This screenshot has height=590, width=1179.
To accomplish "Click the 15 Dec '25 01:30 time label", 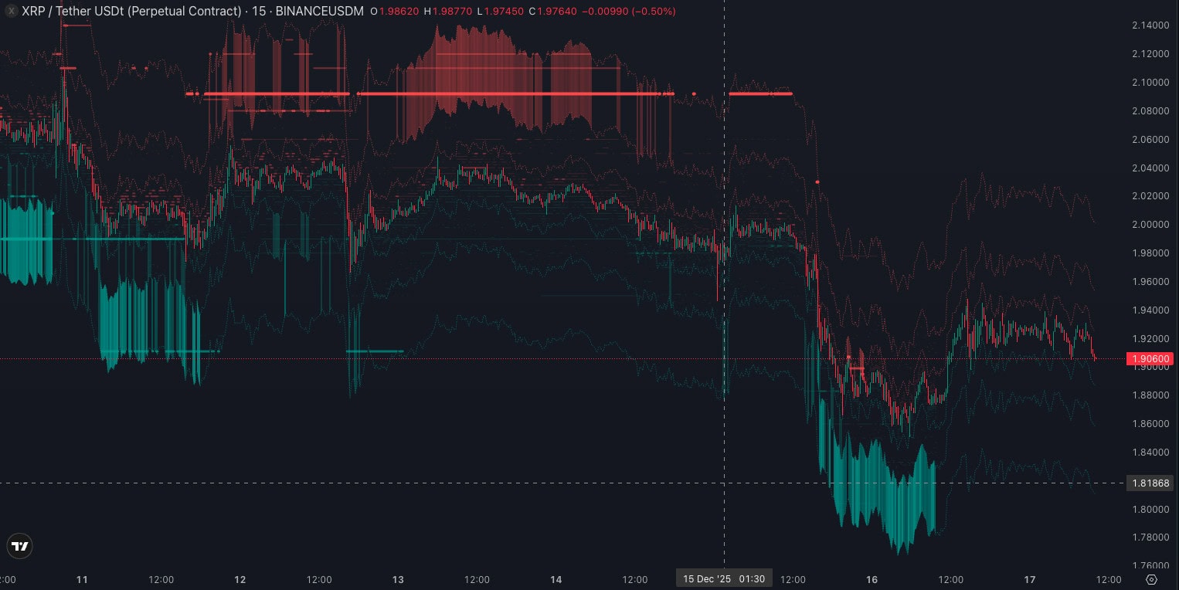I will [723, 579].
